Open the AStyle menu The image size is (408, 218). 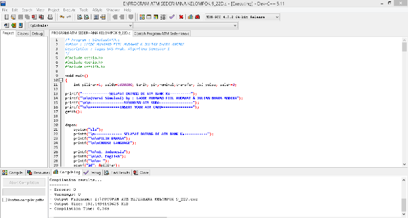(x=97, y=10)
